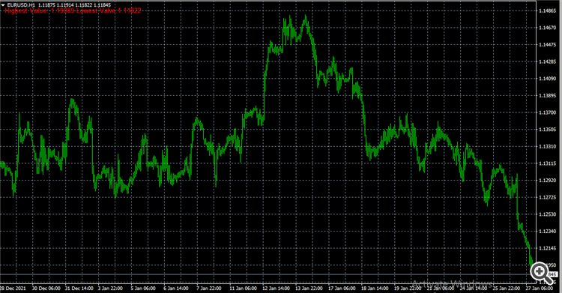Click the 6 Jan 14:00 time label
The width and height of the screenshot is (562, 293).
176,289
